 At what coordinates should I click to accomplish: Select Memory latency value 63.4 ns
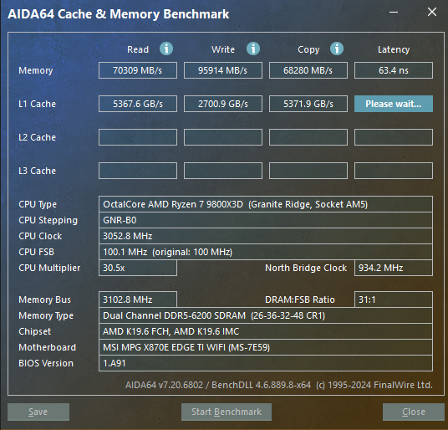click(394, 70)
